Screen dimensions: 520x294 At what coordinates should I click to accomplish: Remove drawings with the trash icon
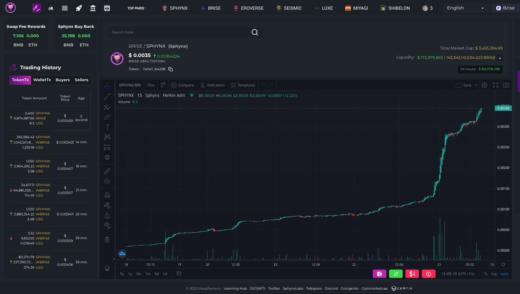tap(107, 239)
